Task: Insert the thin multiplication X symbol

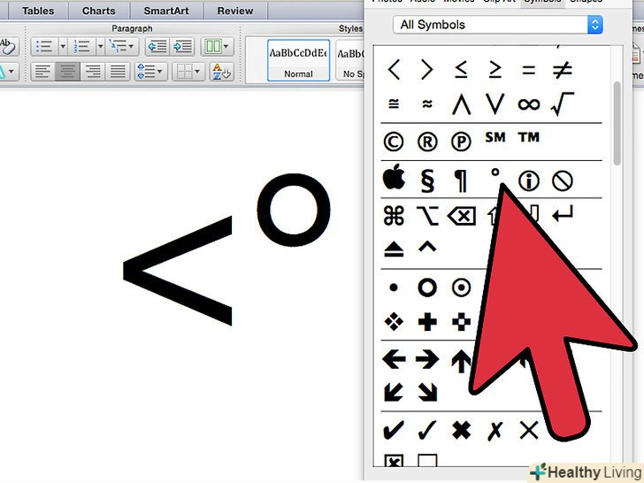Action: click(x=529, y=431)
